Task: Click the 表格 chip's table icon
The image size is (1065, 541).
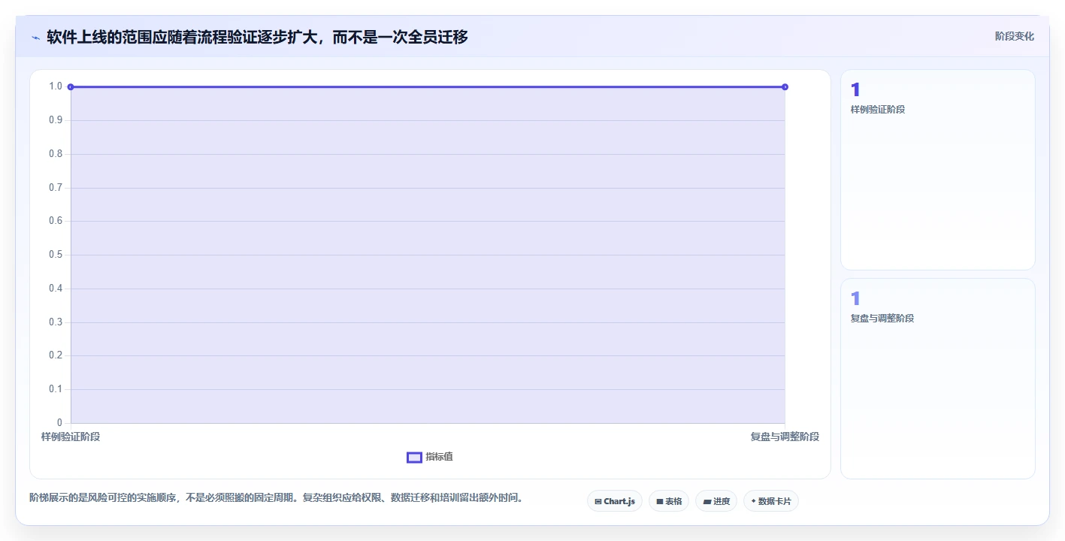Action: [x=660, y=501]
